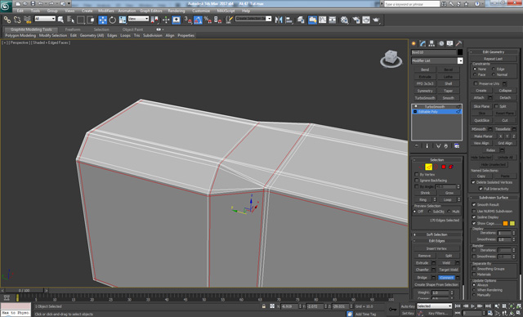Viewport: 523px width, 317px height.
Task: Open the Modifiers menu
Action: (x=105, y=11)
